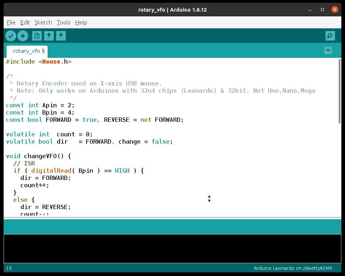Viewport: 345px width, 276px height.
Task: Click the 'rotary_vfo | Arduino 1.8.12' title bar
Action: [x=172, y=10]
